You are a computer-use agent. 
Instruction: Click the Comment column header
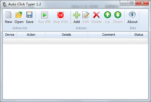point(109,35)
